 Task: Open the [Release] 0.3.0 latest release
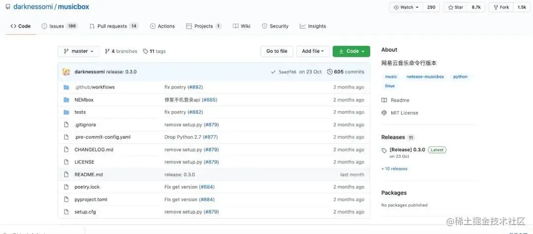tap(407, 150)
